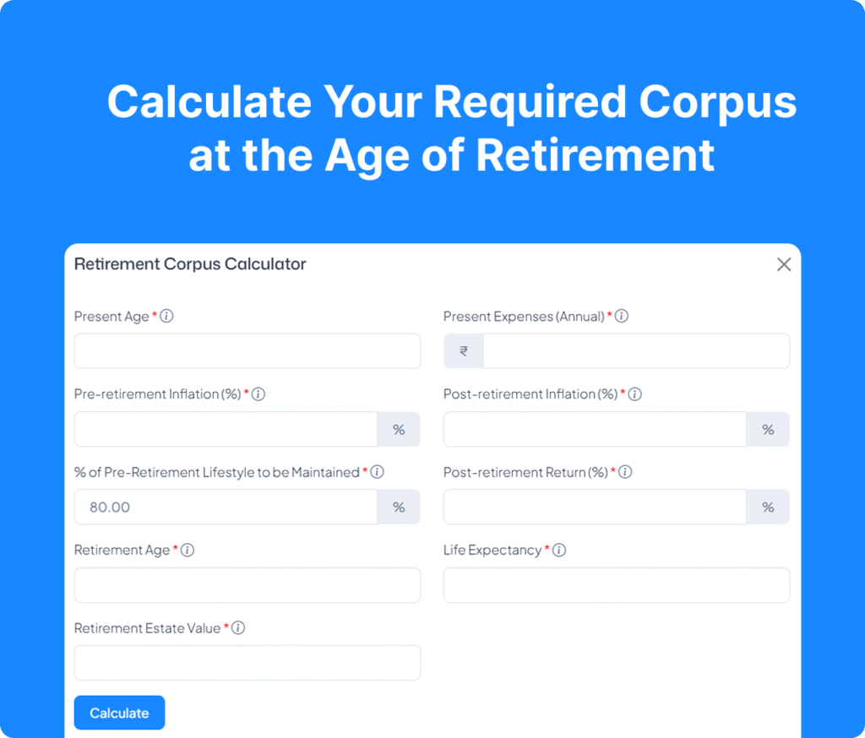Click into Post-retirement Inflation field
This screenshot has width=865, height=738.
(x=595, y=429)
